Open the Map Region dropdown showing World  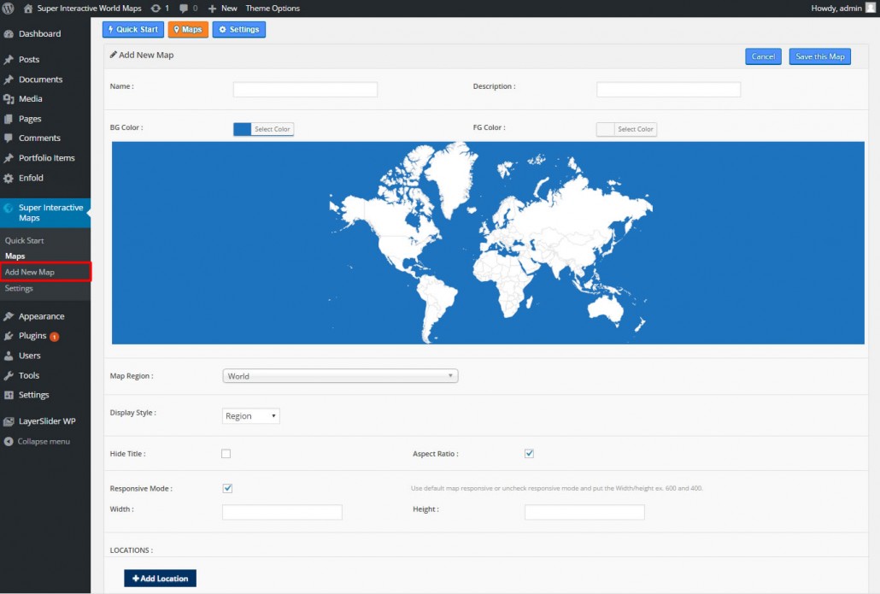(x=339, y=375)
